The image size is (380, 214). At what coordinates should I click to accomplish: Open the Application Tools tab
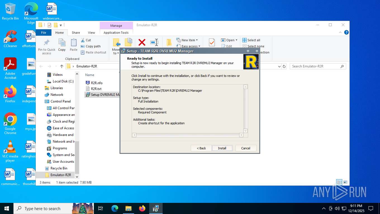coord(116,33)
